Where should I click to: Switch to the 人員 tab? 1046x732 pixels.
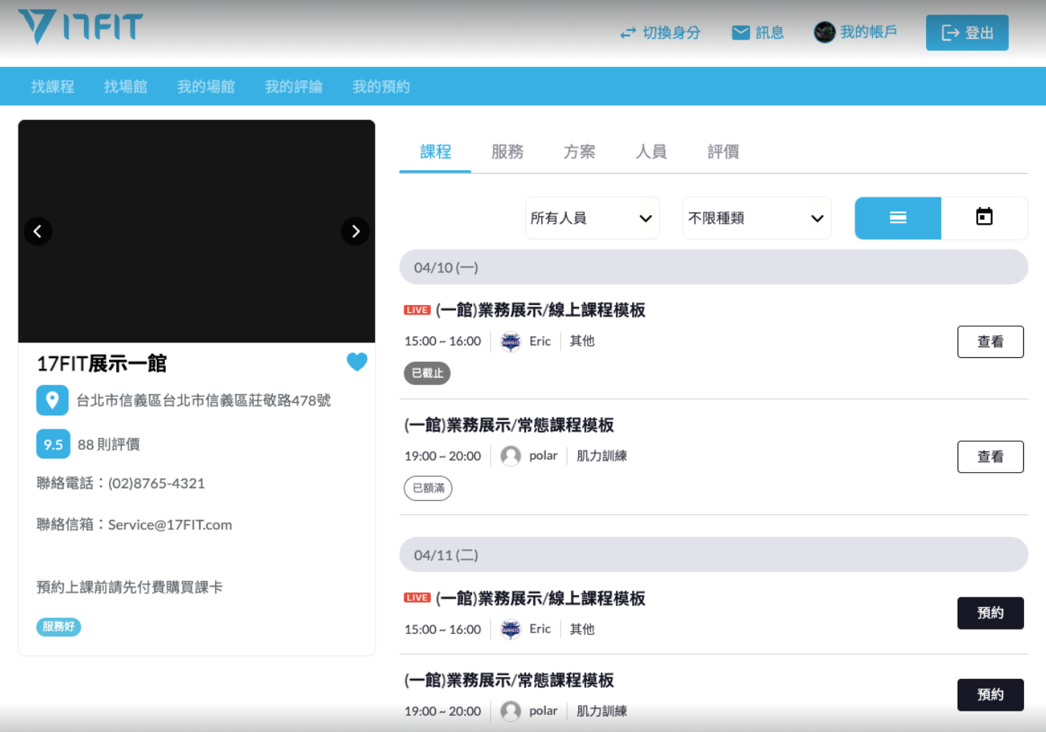[x=651, y=152]
